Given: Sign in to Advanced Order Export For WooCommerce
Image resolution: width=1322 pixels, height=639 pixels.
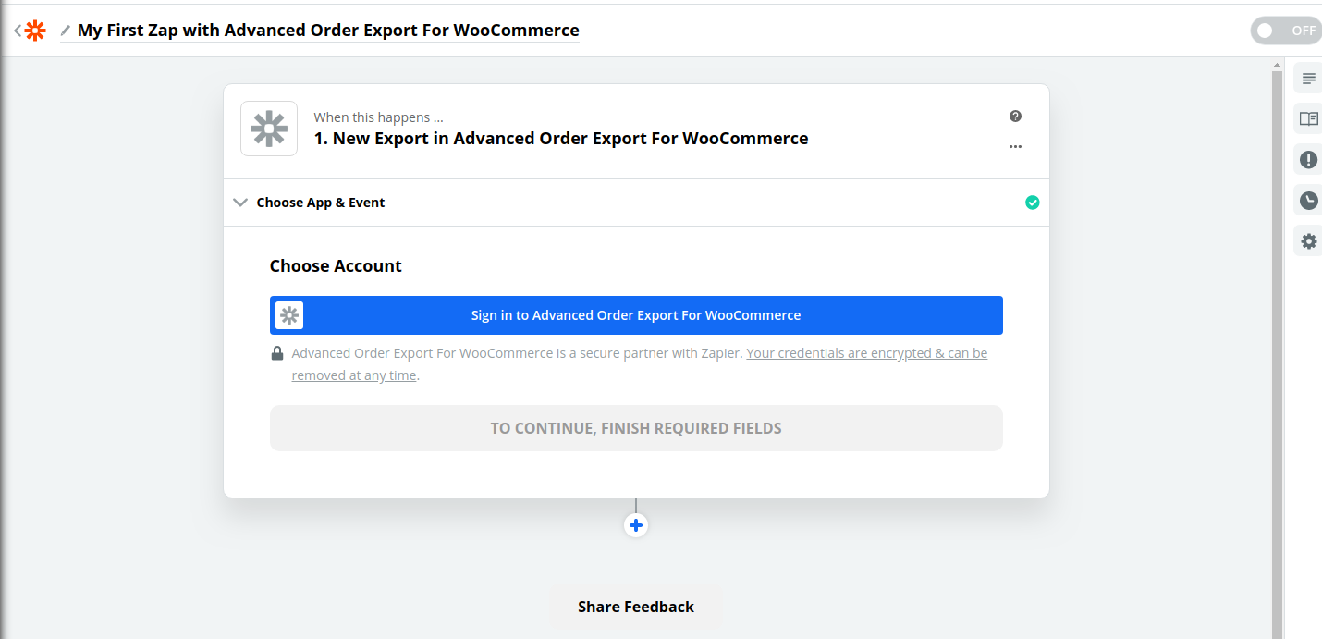Looking at the screenshot, I should pos(636,315).
